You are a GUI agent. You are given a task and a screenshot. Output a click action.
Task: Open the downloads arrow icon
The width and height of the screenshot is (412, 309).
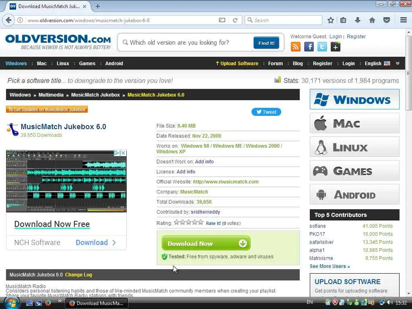pyautogui.click(x=358, y=20)
